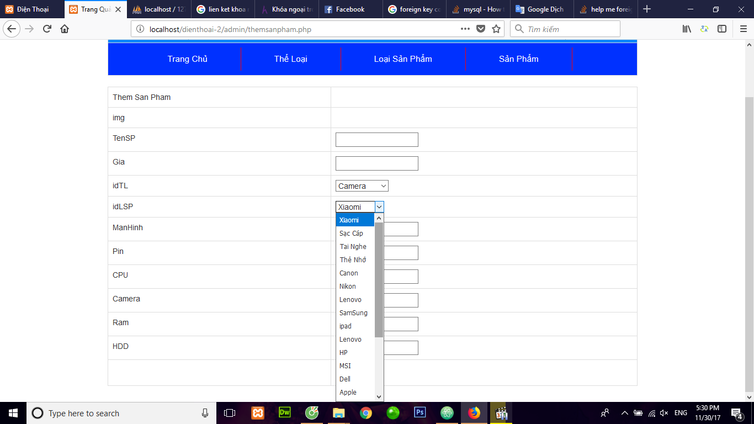The image size is (754, 424).
Task: Open Thể Loại in the navigation bar
Action: 291,59
